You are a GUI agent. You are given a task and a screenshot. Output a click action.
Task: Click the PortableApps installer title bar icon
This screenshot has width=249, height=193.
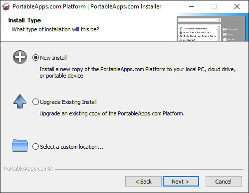(x=6, y=6)
